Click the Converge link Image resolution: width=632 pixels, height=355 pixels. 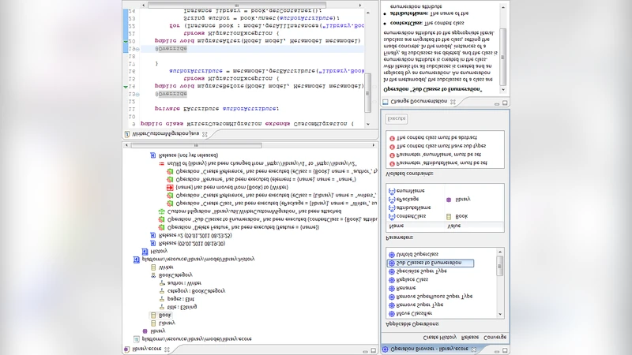tap(495, 338)
